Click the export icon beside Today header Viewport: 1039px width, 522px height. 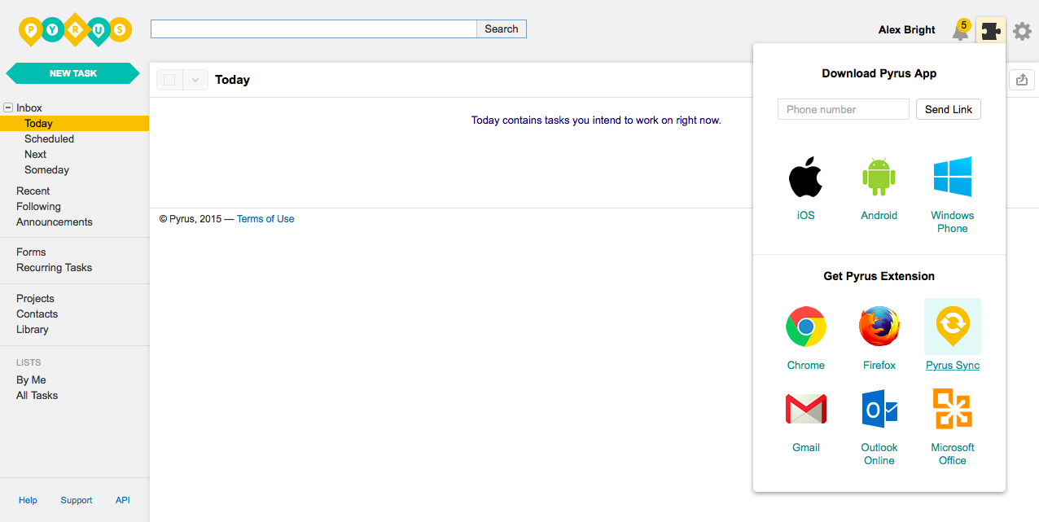click(x=1022, y=80)
